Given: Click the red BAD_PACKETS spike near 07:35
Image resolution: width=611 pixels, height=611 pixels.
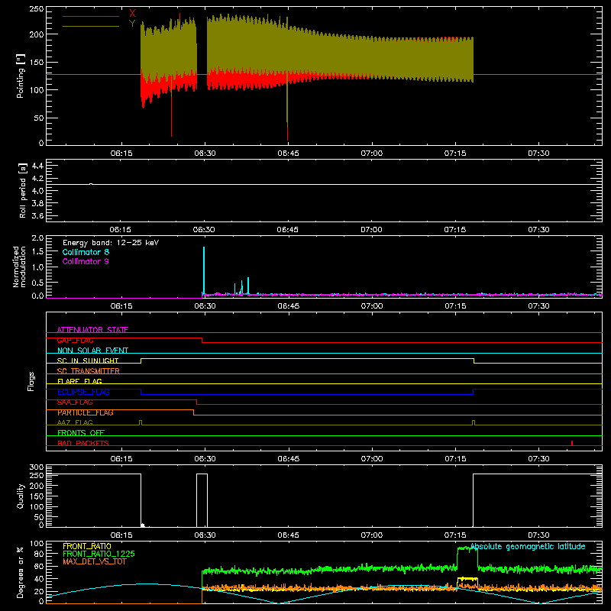Looking at the screenshot, I should 571,443.
